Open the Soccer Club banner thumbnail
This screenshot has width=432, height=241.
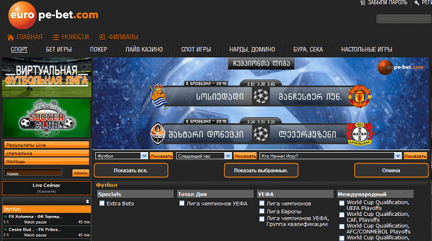click(x=46, y=118)
